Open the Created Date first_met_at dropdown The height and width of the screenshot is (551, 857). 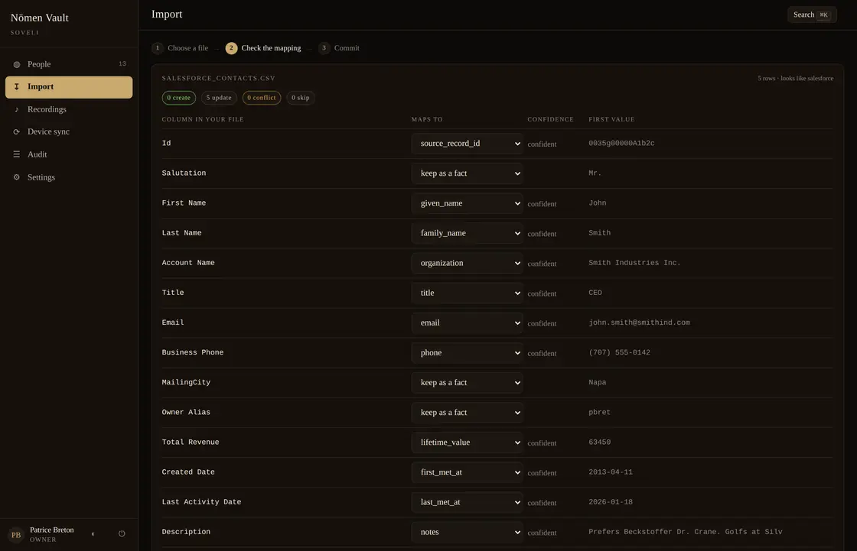(x=467, y=472)
